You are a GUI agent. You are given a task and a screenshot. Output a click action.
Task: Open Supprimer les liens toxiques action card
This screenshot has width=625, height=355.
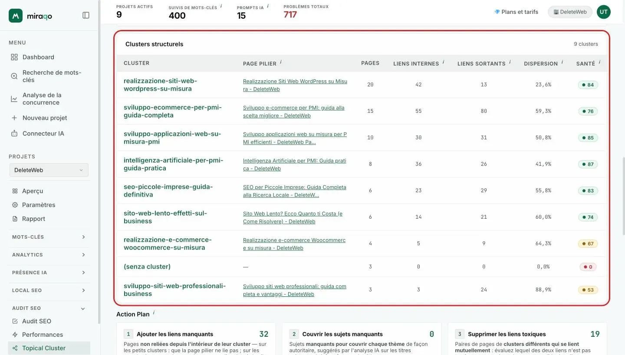coord(527,339)
